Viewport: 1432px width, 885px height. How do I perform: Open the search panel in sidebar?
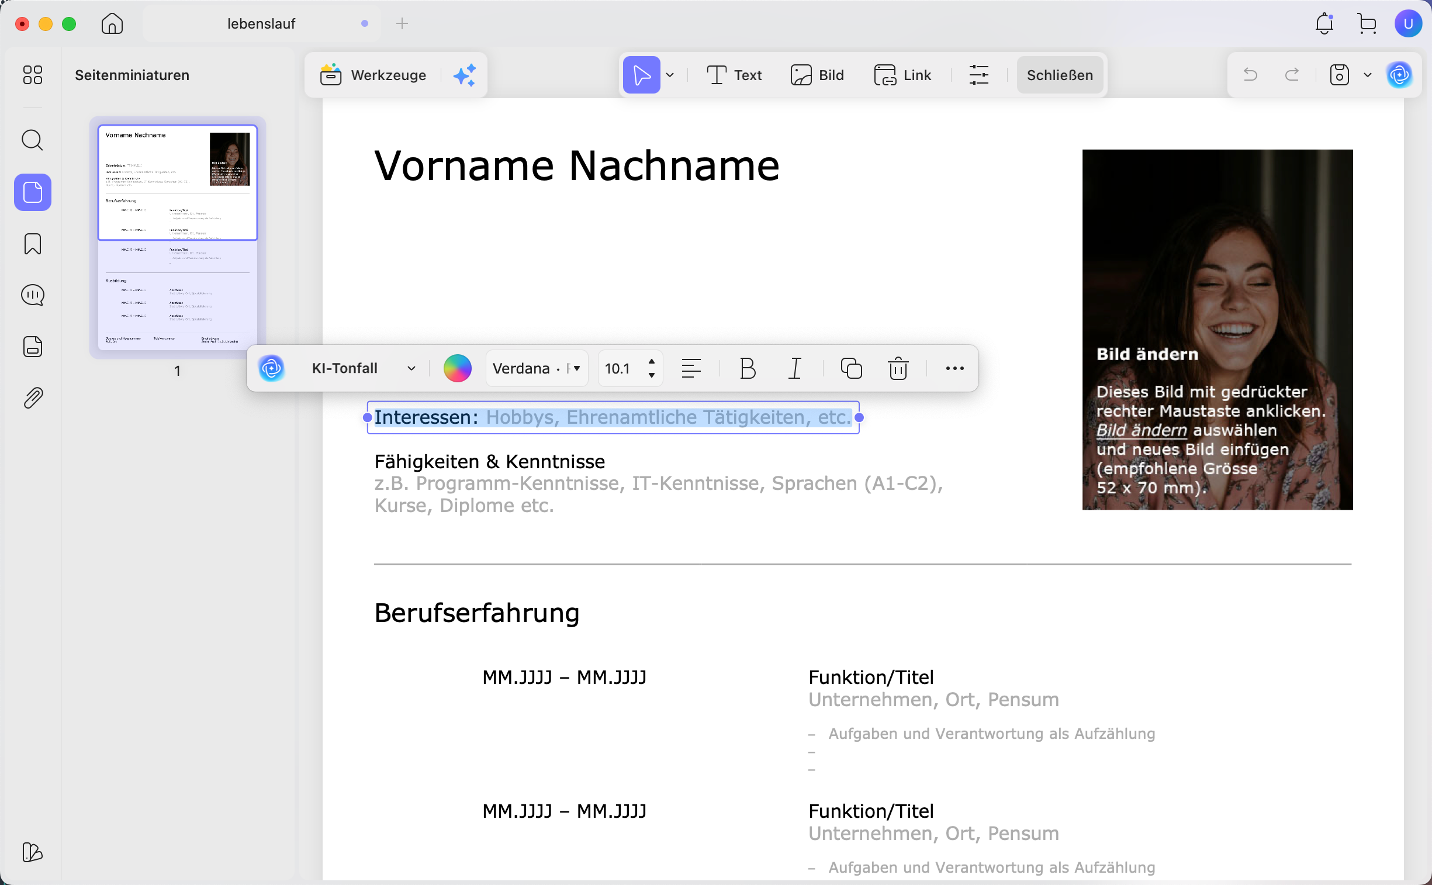[33, 140]
